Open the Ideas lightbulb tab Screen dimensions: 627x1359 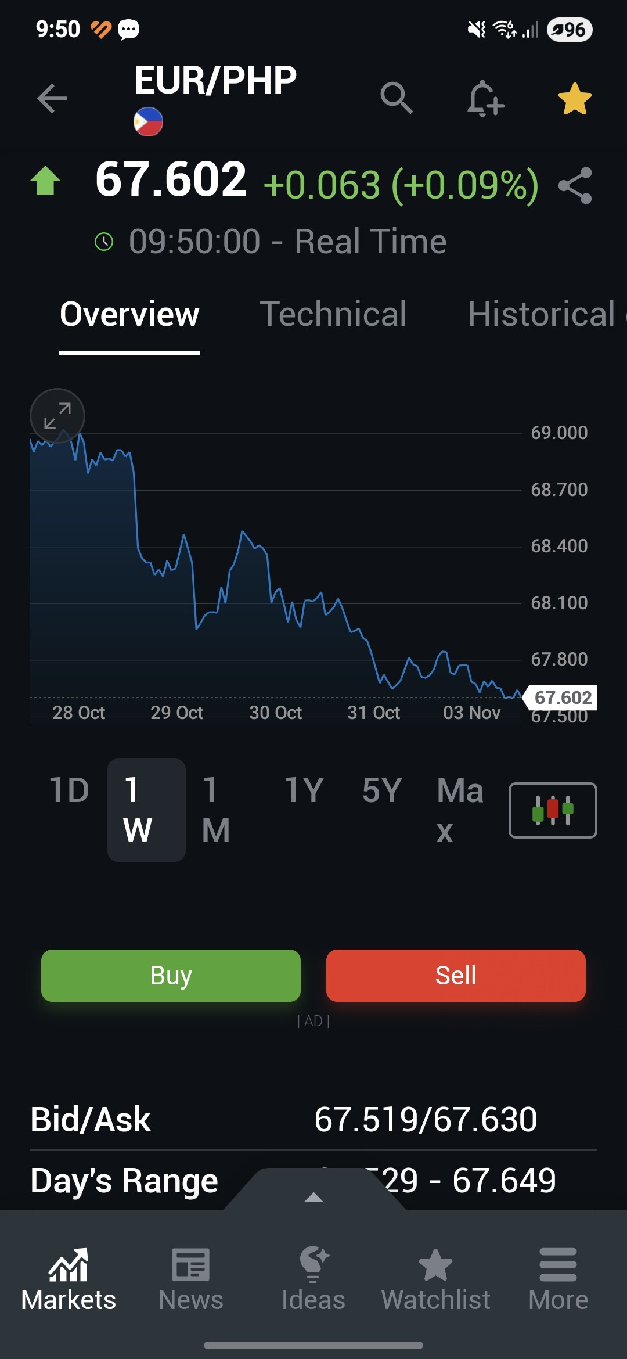click(x=313, y=1279)
